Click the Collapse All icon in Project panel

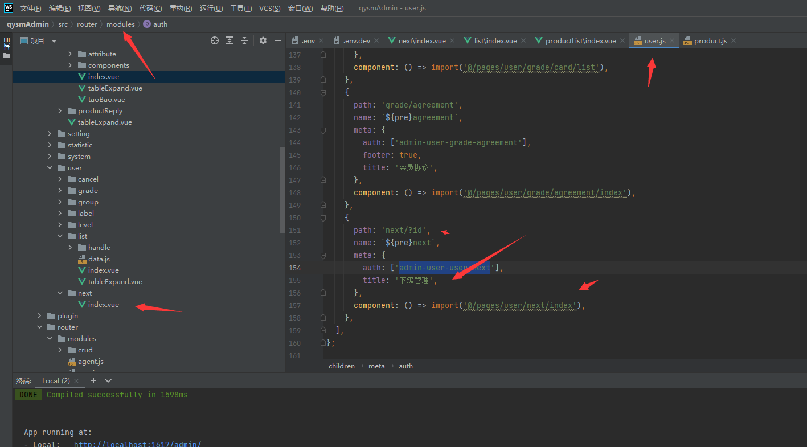244,40
